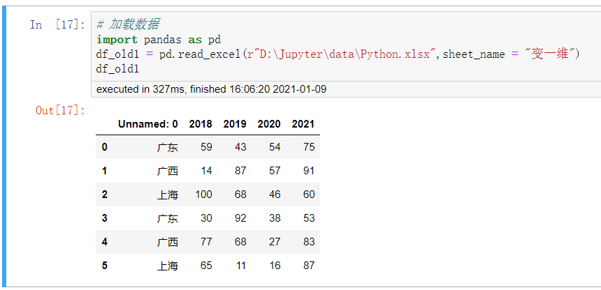The width and height of the screenshot is (601, 290).
Task: Click the Unnamed: 0 column header
Action: (x=147, y=124)
